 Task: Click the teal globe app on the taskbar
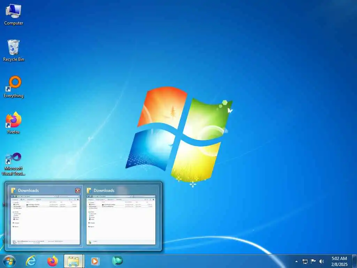pyautogui.click(x=117, y=261)
